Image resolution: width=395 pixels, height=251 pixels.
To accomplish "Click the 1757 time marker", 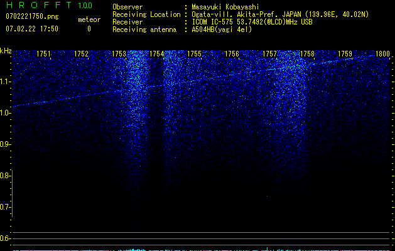I will (x=270, y=54).
